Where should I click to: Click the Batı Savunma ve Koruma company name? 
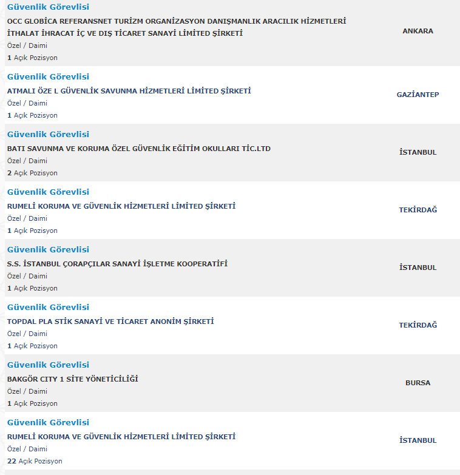pos(138,149)
